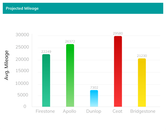Click the blue Dunlop bar
Screen dimensions: 166x131
coord(94,98)
